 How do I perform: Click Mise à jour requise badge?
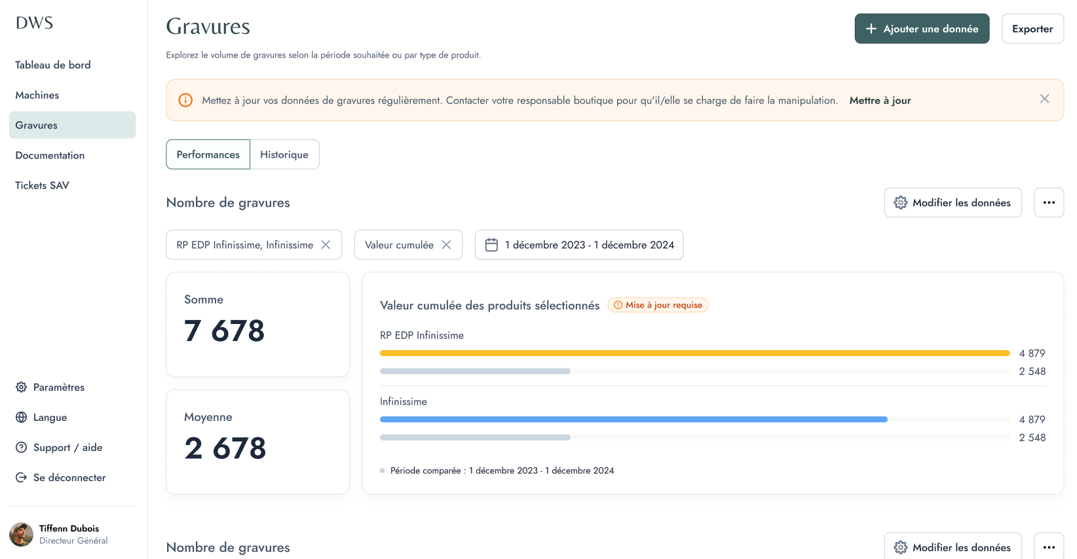click(658, 305)
